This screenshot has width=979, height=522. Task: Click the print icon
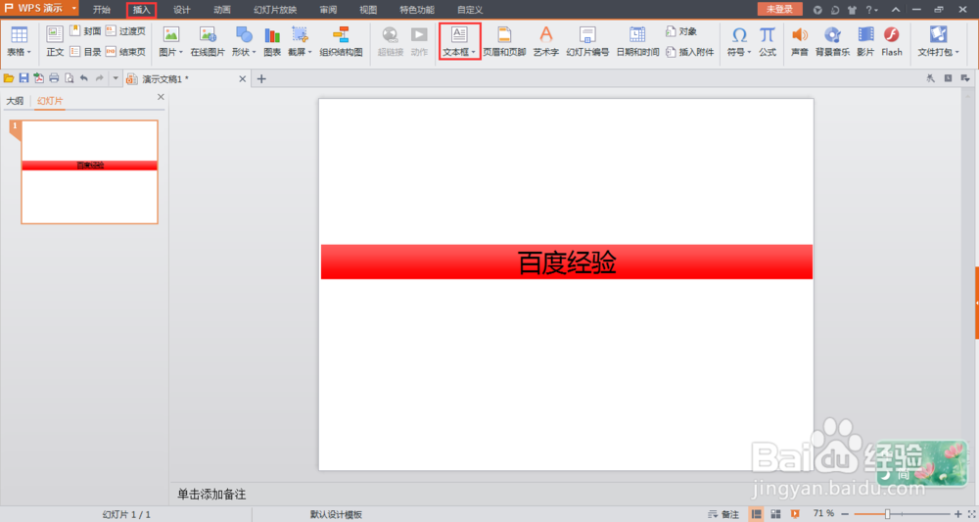click(x=54, y=78)
